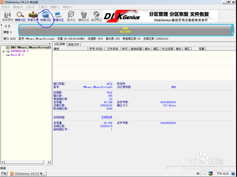
Task: Click the sector size value 512 Bytes
Action: tap(169, 106)
